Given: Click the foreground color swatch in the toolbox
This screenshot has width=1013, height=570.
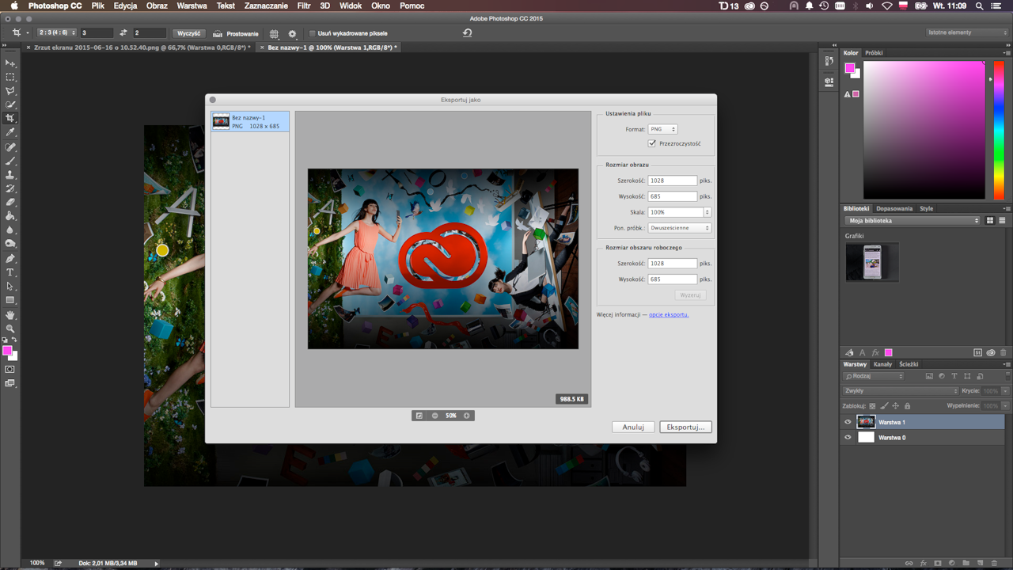Looking at the screenshot, I should point(7,351).
